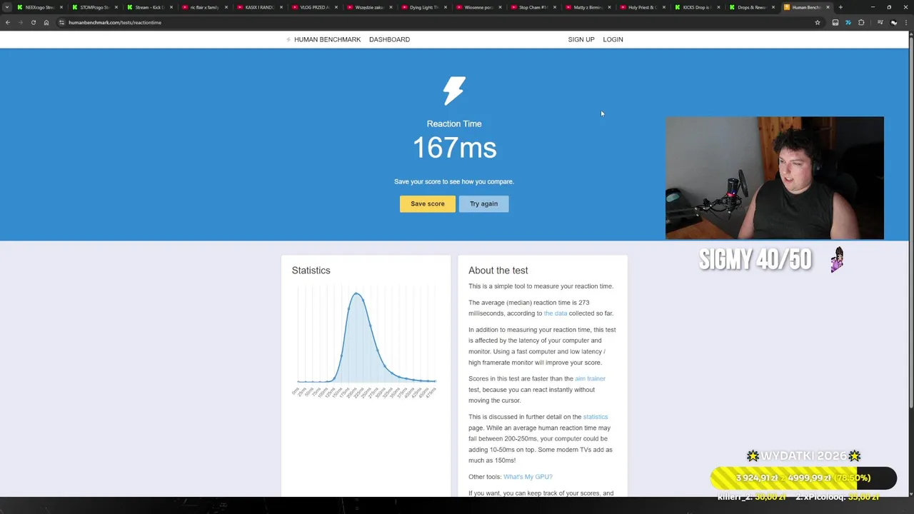Click the streamer webcam overlay

[x=775, y=178]
